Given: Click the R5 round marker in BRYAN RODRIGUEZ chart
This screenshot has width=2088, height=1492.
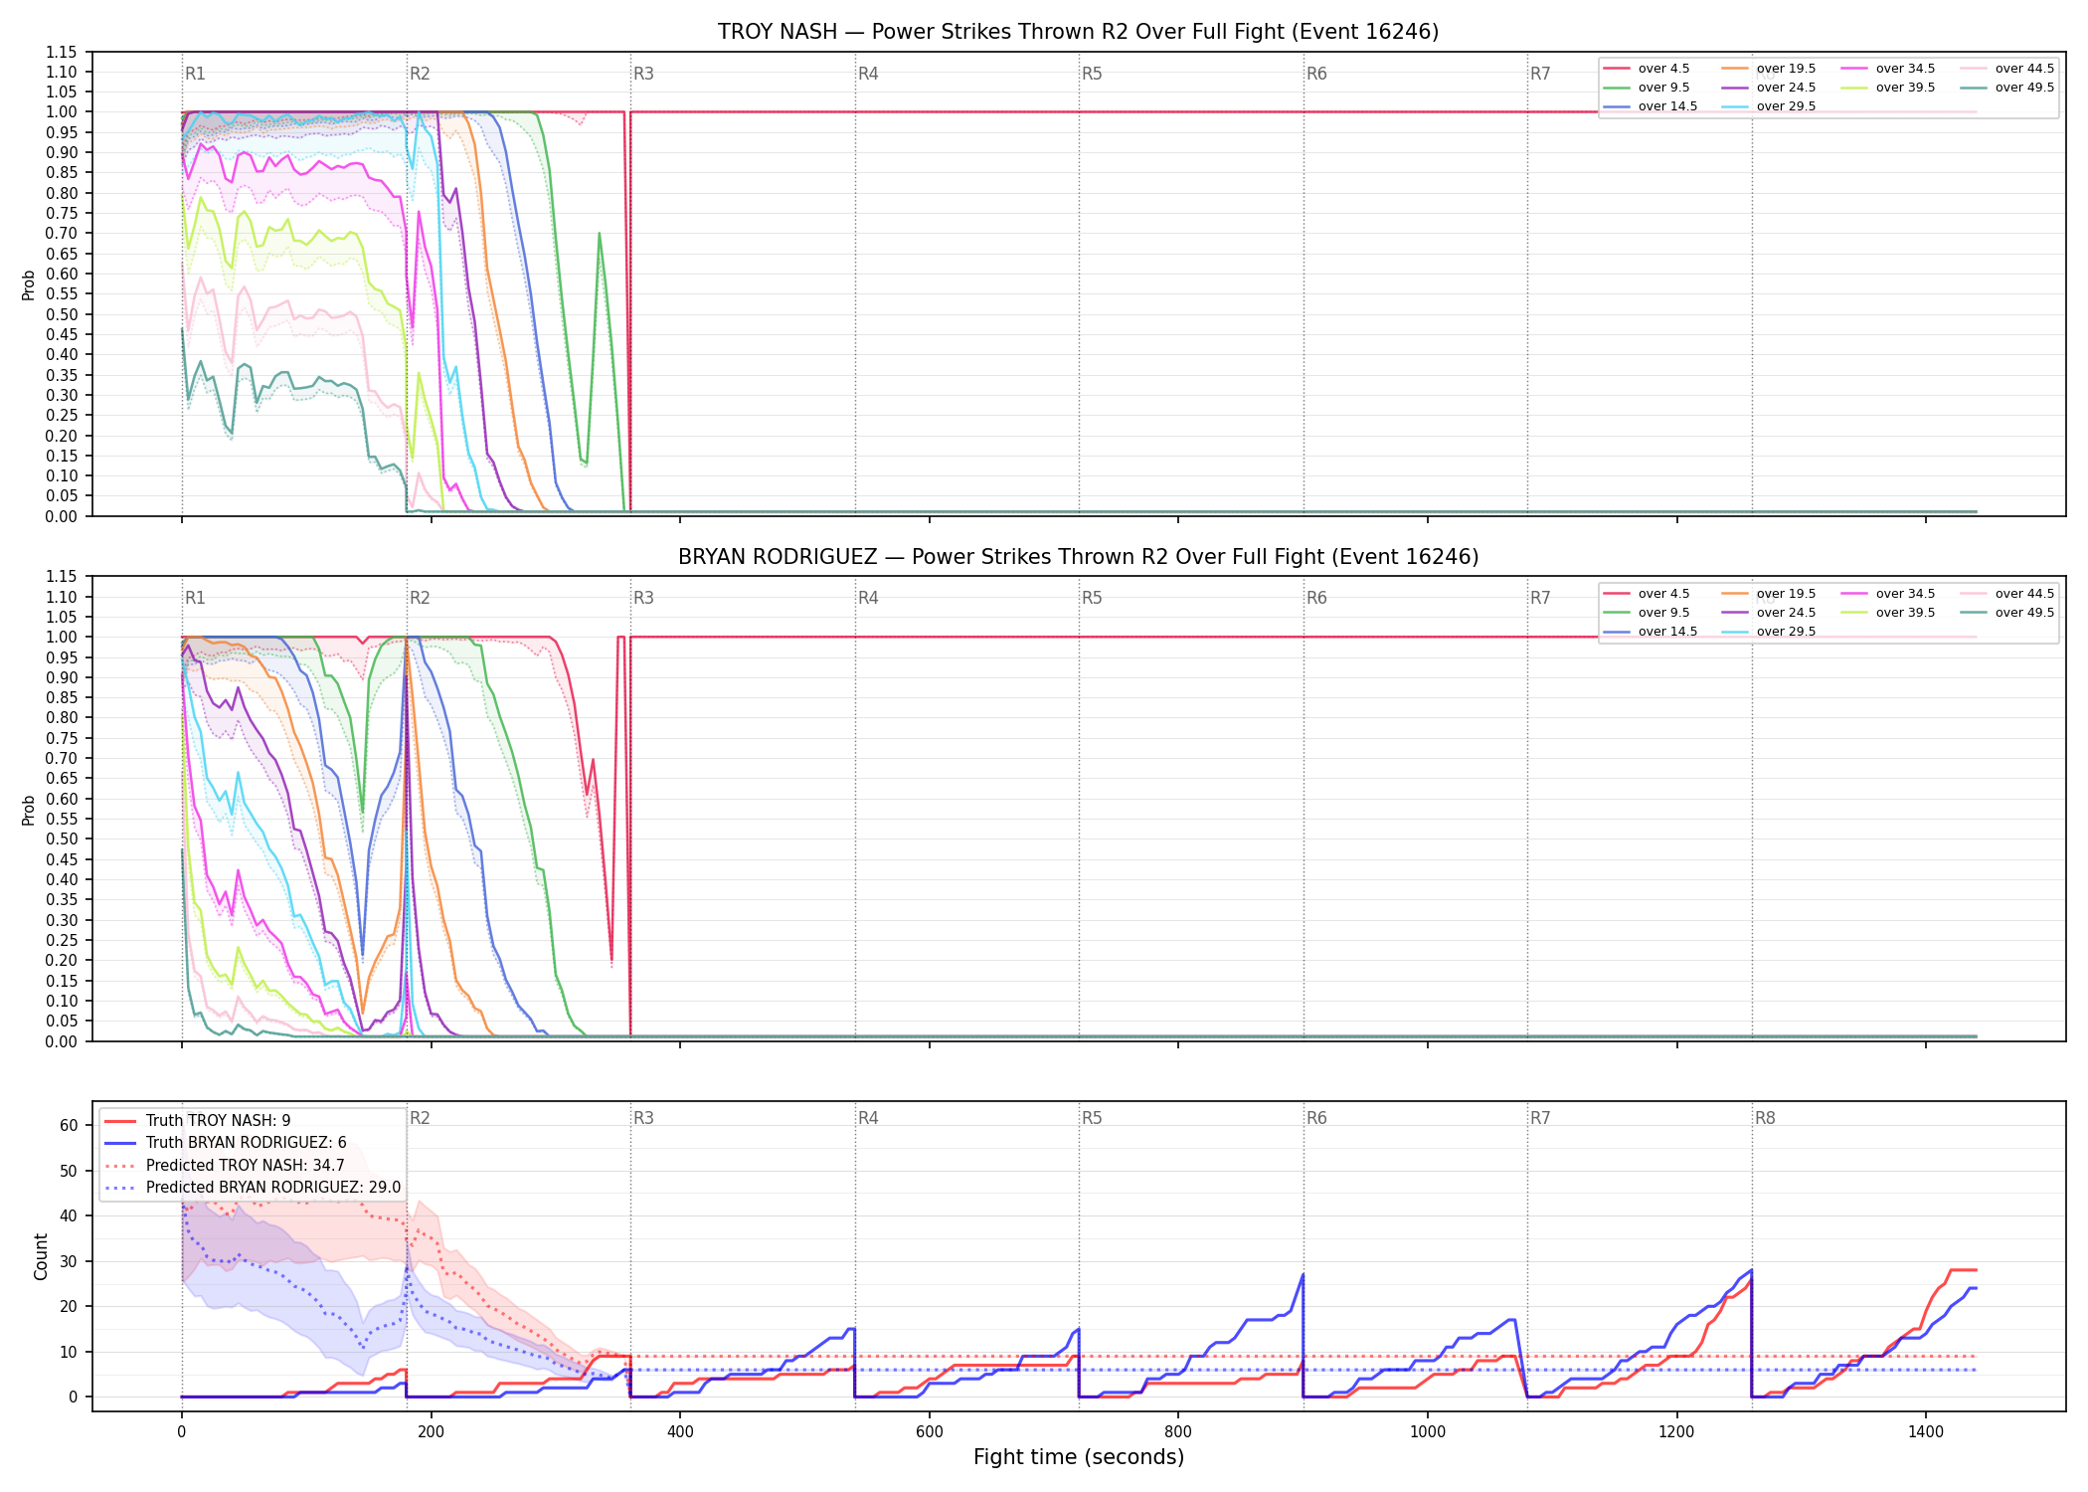Looking at the screenshot, I should [x=1092, y=598].
